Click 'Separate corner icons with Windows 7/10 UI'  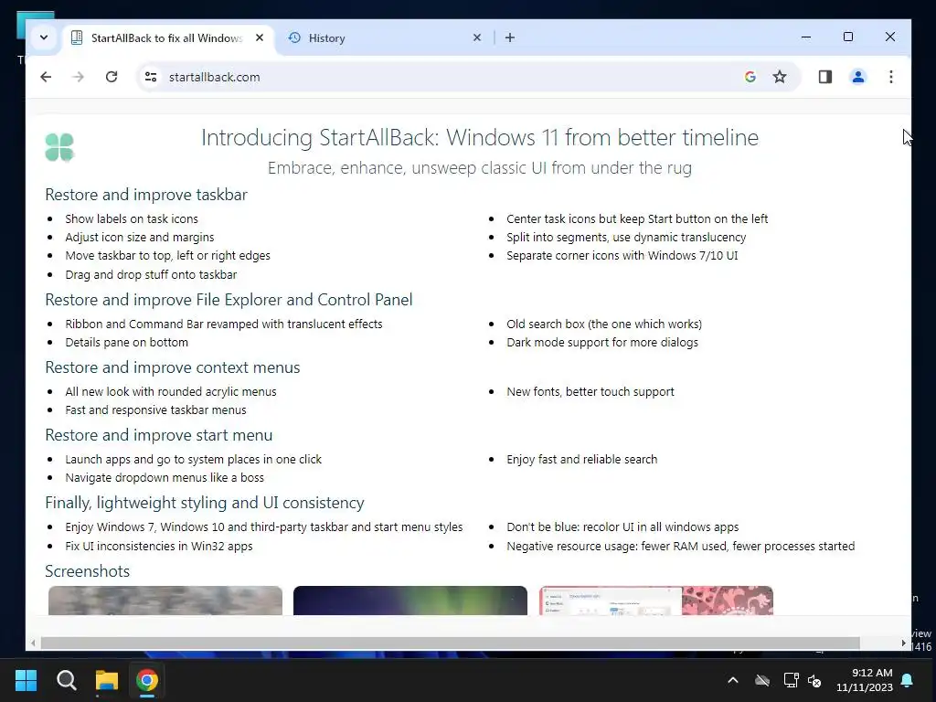pyautogui.click(x=622, y=256)
